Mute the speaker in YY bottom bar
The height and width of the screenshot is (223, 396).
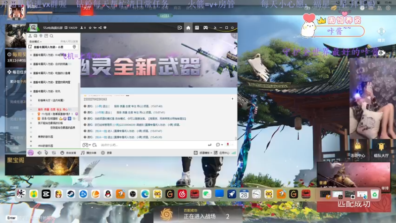pos(40,153)
